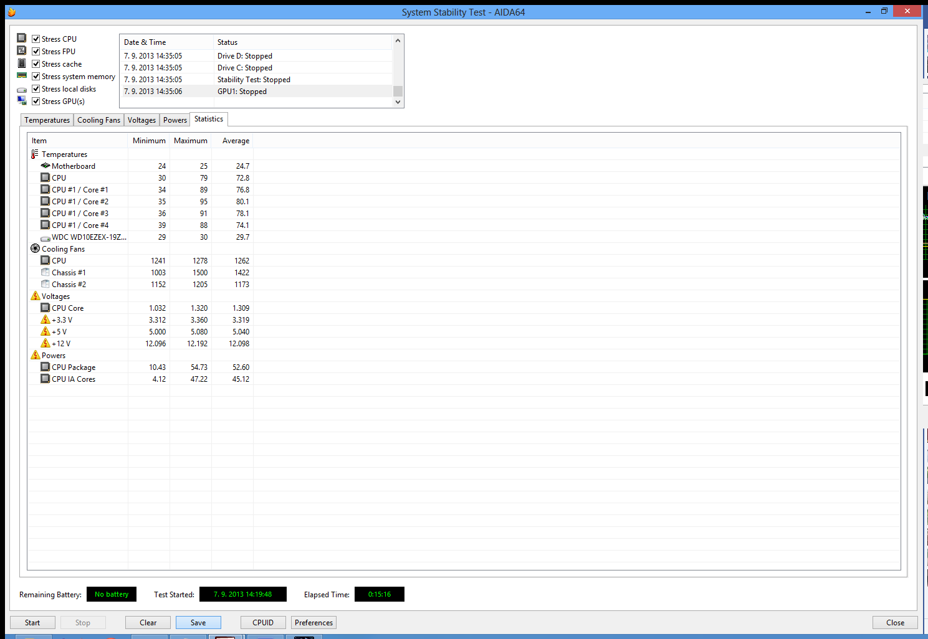Click the Chassis #1 fan row icon

pos(45,272)
